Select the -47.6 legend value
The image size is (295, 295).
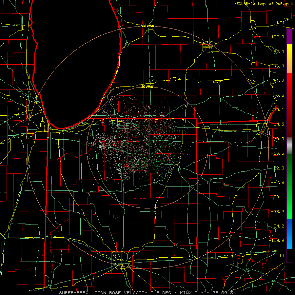(x=278, y=183)
